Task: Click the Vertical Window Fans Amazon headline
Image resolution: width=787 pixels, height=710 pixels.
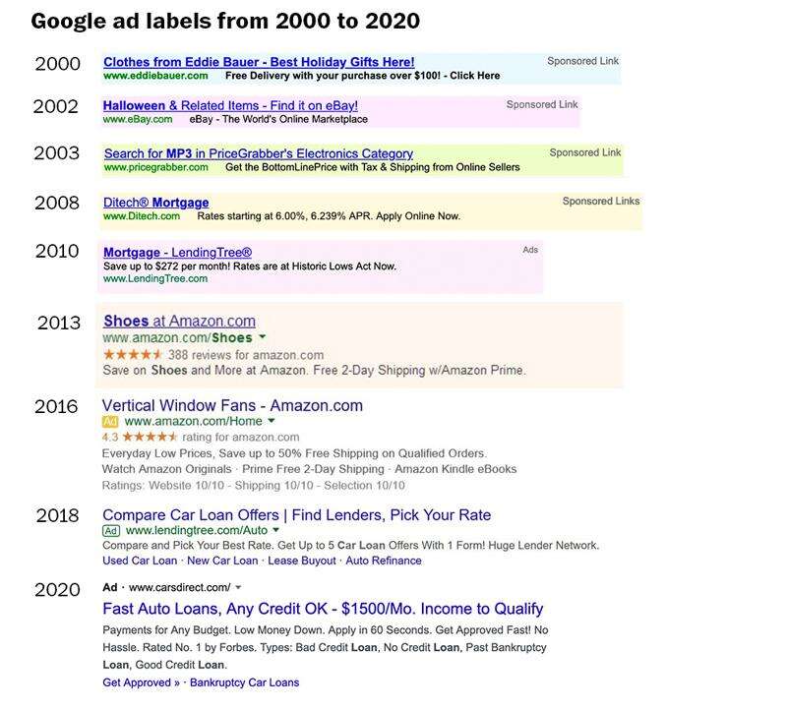Action: click(x=232, y=405)
